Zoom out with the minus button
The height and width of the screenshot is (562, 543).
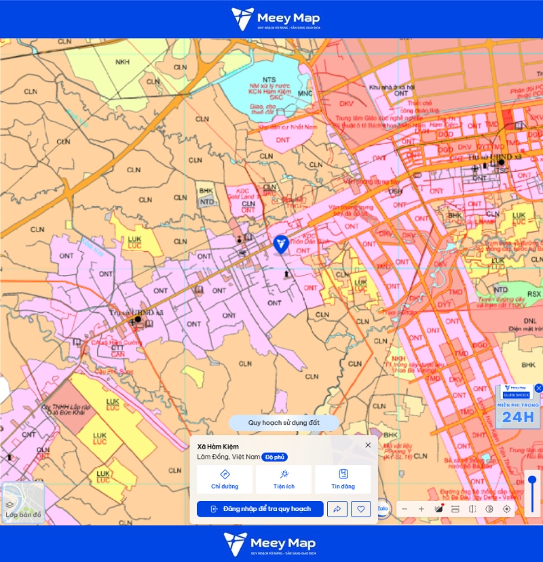pyautogui.click(x=405, y=509)
